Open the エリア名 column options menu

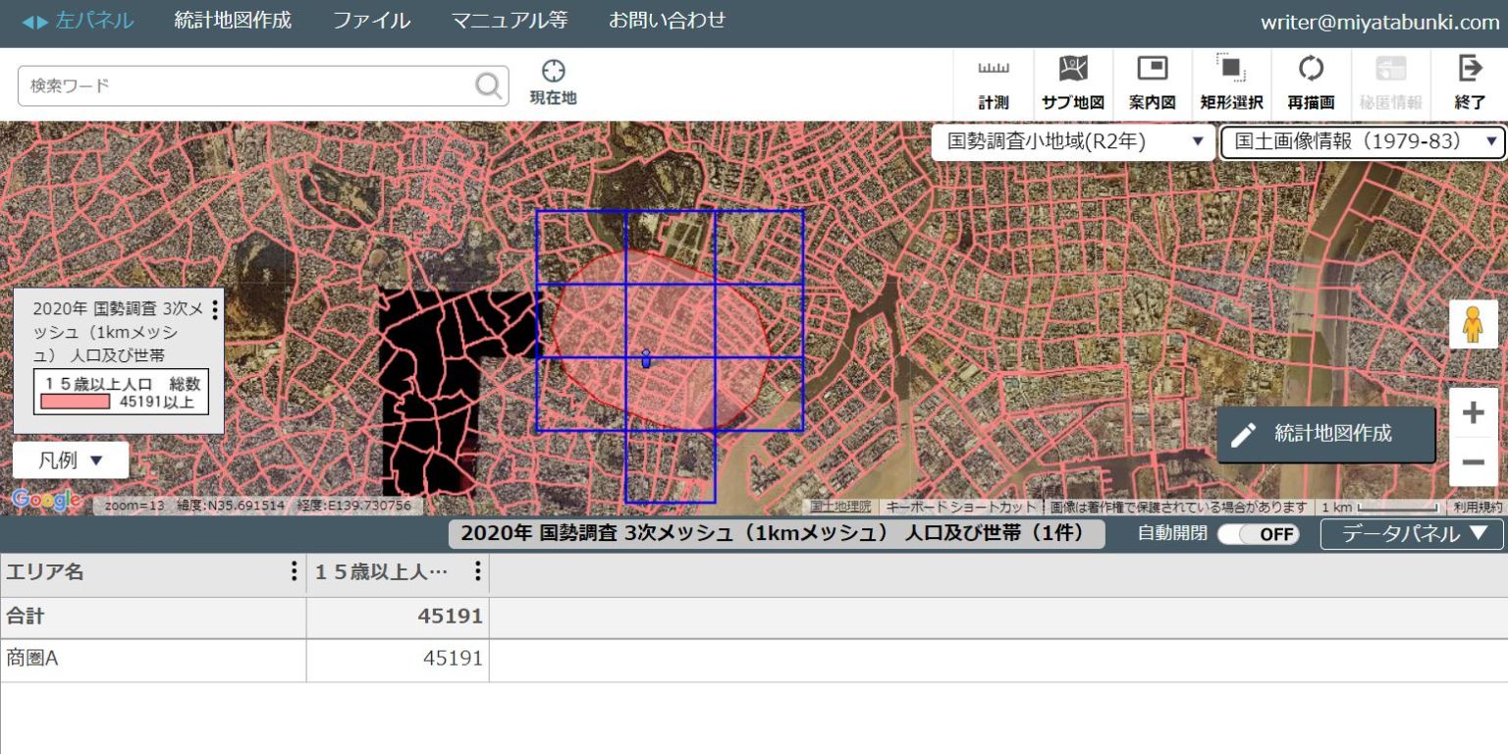click(x=292, y=572)
